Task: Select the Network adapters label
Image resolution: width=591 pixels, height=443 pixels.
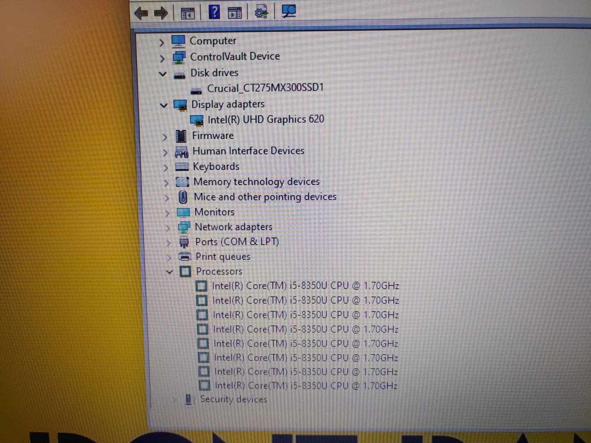Action: point(234,227)
